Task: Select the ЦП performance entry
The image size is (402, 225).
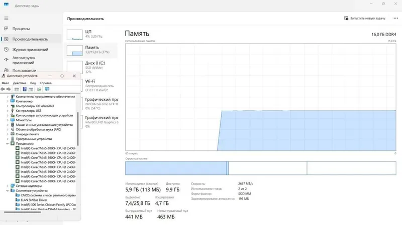Action: (92, 35)
